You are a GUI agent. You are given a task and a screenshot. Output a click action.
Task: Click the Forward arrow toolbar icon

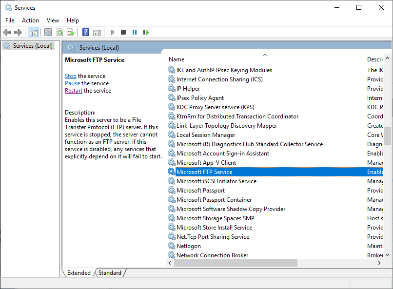click(x=18, y=32)
